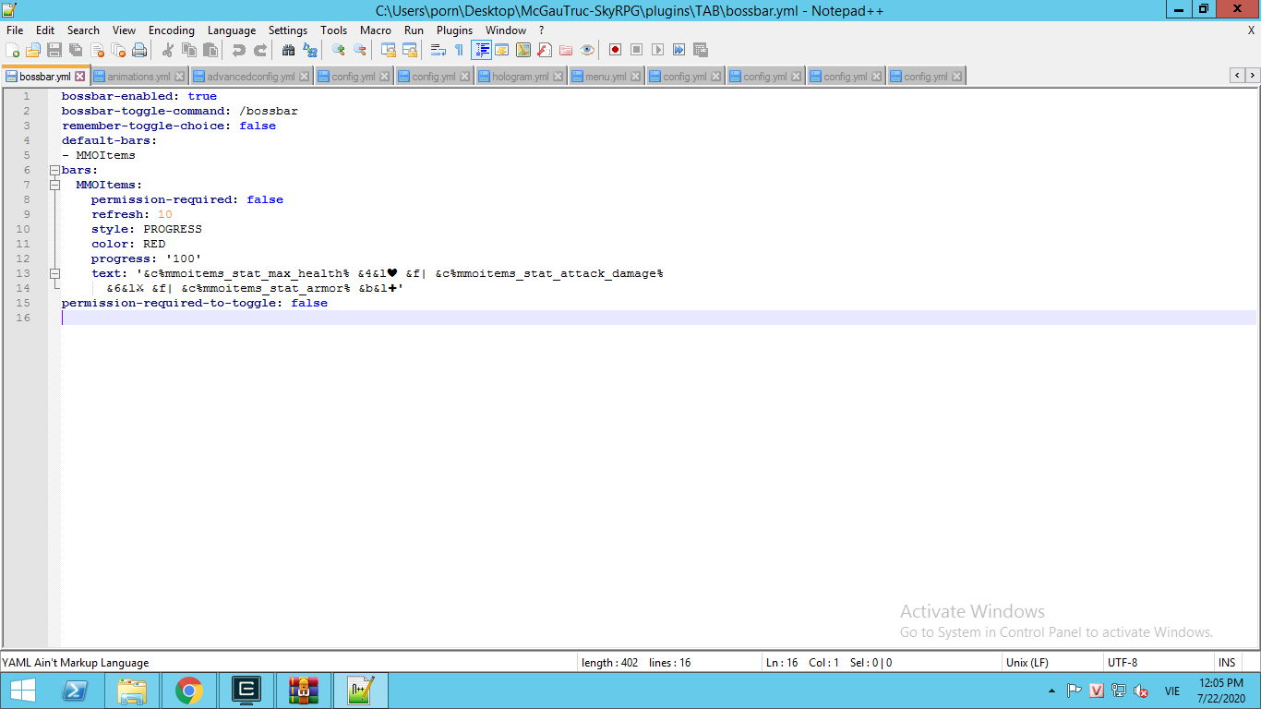Switch to the hologram.yml tab
1261x709 pixels.
[x=520, y=77]
